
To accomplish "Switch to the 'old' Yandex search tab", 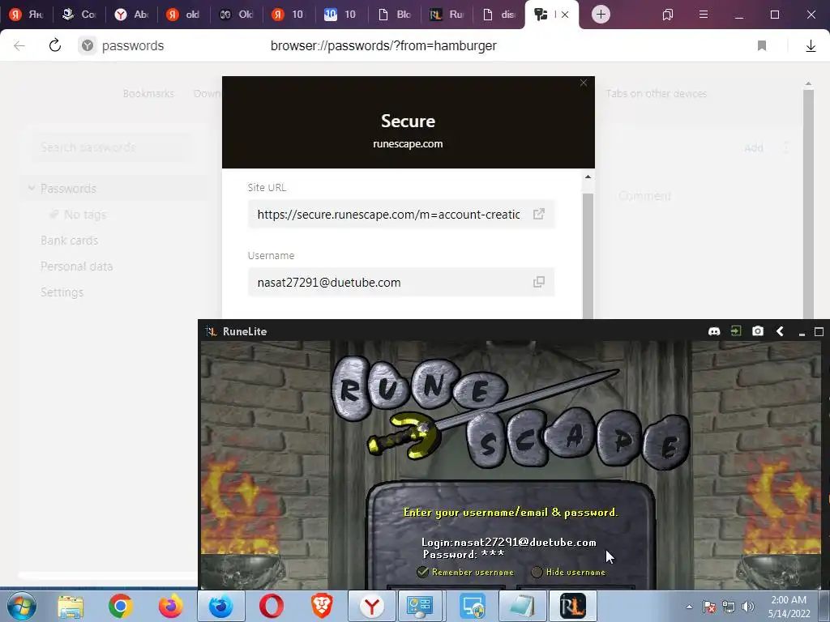I will coord(184,15).
